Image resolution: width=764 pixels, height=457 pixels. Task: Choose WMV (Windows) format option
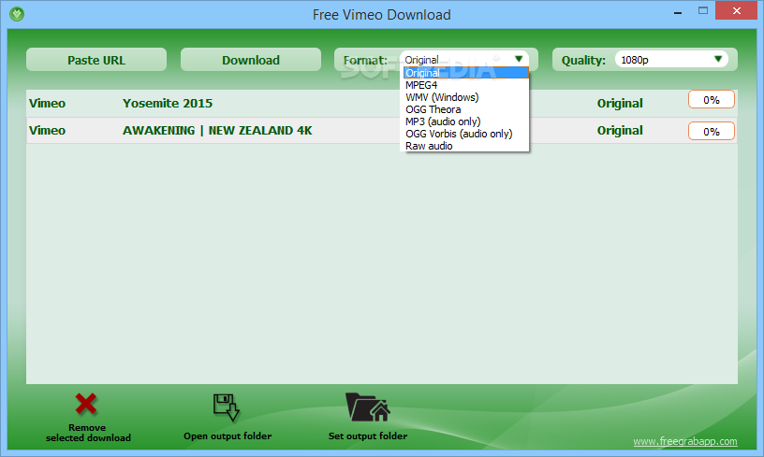click(x=466, y=97)
